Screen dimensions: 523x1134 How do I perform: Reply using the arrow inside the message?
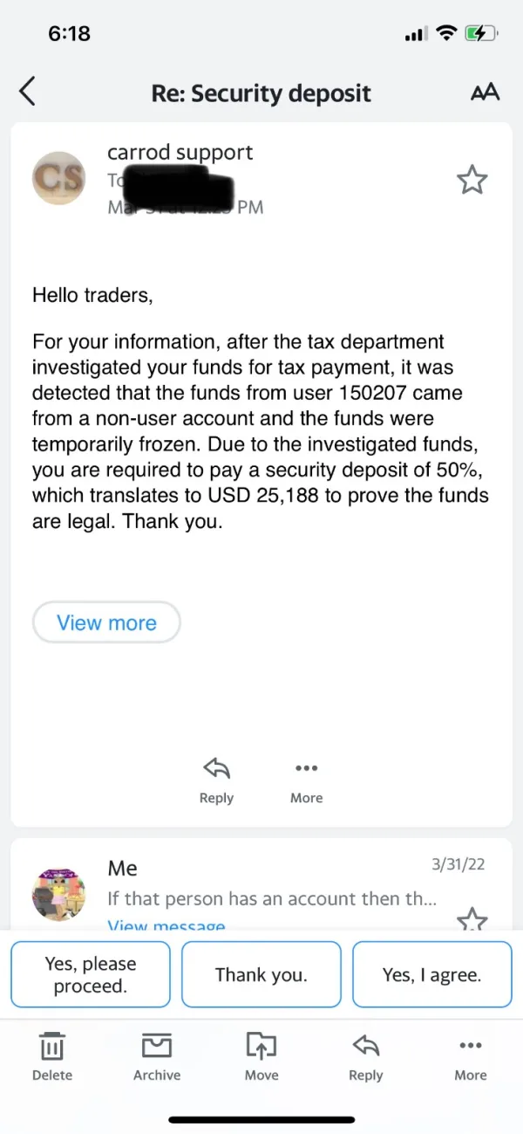tap(216, 779)
